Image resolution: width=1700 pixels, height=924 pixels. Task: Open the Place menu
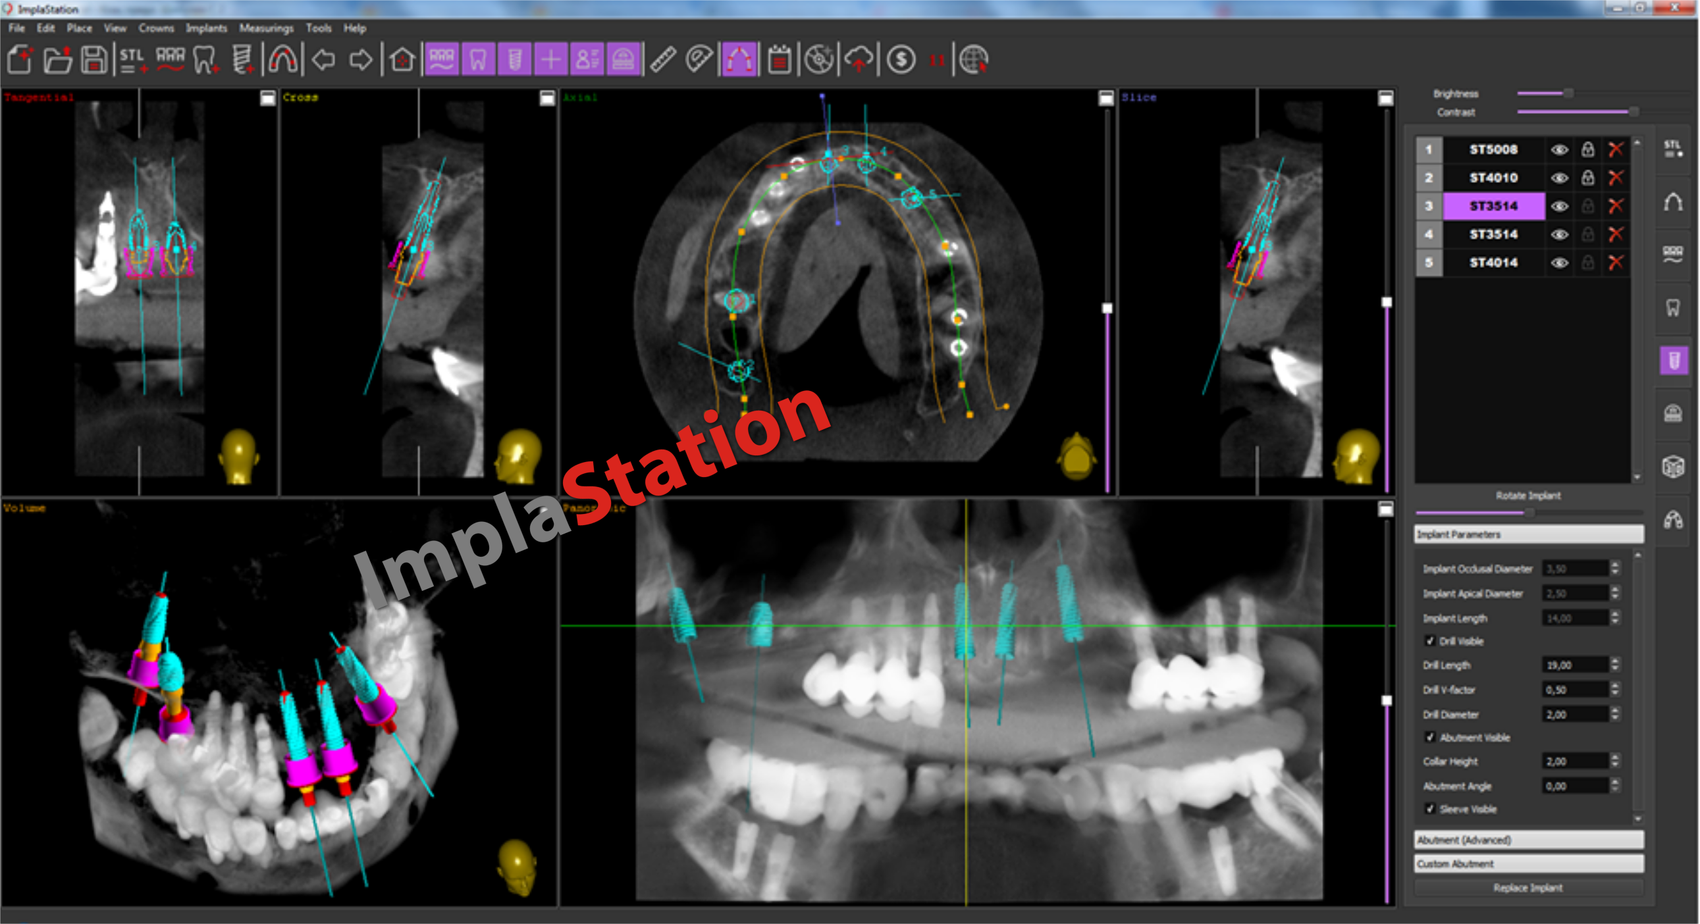click(x=79, y=28)
